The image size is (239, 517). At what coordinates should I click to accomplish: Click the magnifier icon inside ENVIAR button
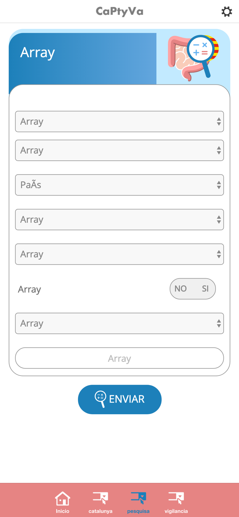coord(100,399)
